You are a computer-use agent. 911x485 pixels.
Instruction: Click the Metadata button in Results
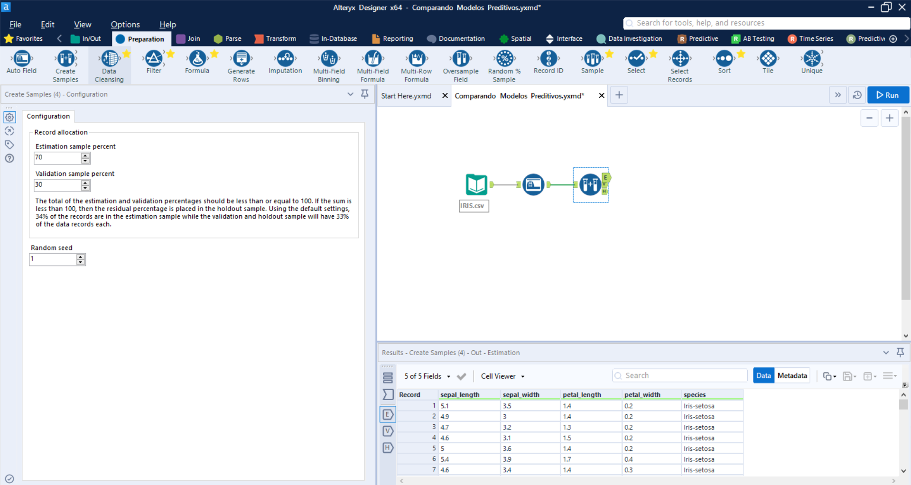[791, 375]
